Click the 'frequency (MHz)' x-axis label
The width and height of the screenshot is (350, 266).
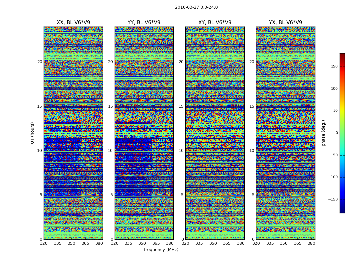point(161,249)
